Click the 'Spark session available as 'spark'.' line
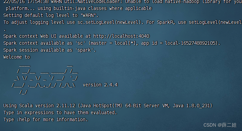 (50, 50)
